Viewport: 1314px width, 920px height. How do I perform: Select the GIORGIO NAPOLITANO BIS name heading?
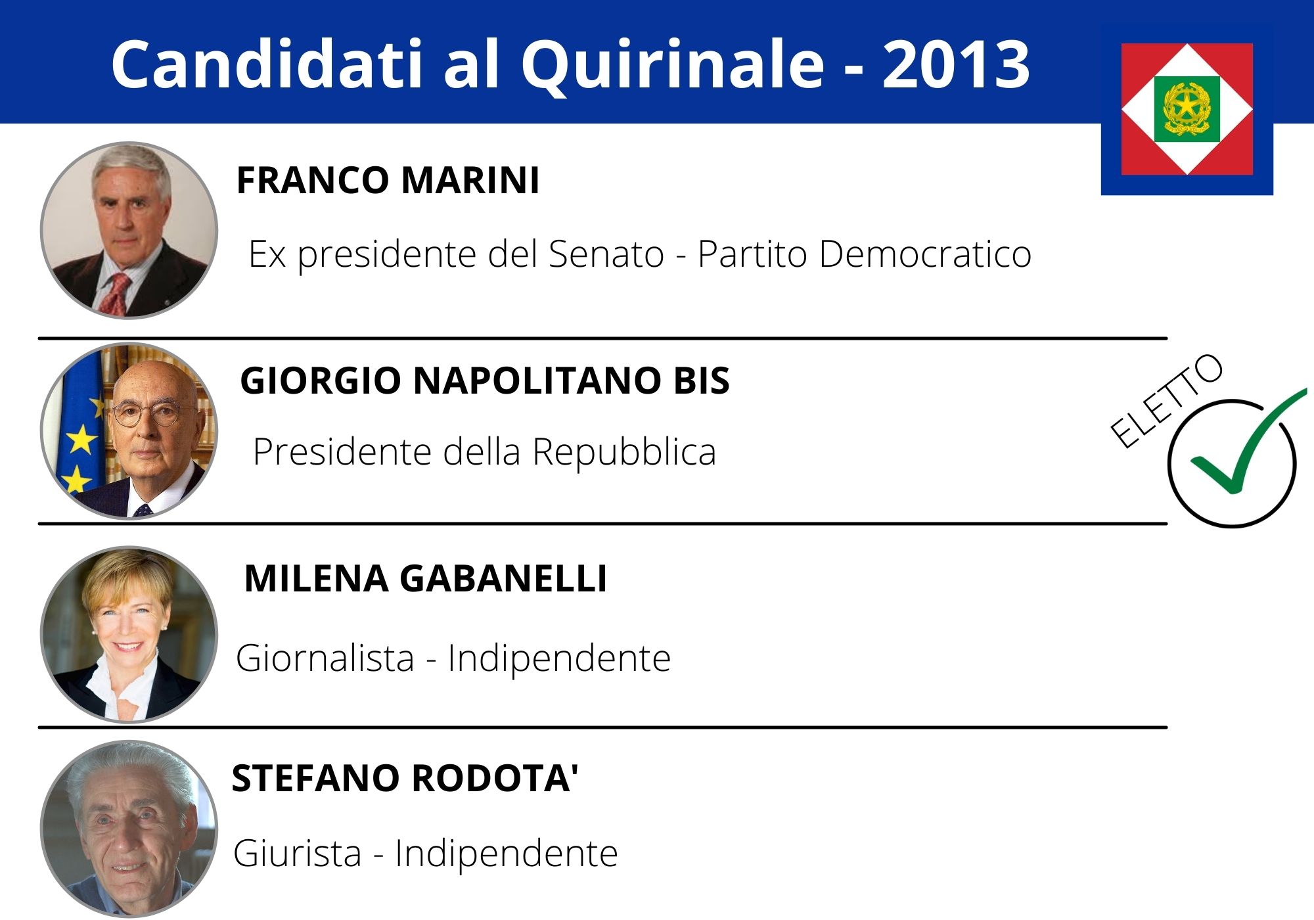(x=485, y=380)
